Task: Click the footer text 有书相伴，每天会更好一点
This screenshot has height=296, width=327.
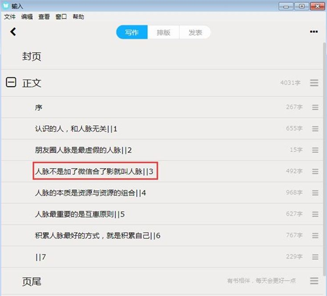Action: [261, 281]
